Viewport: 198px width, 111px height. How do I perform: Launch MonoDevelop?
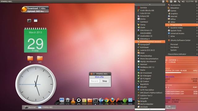150,56
